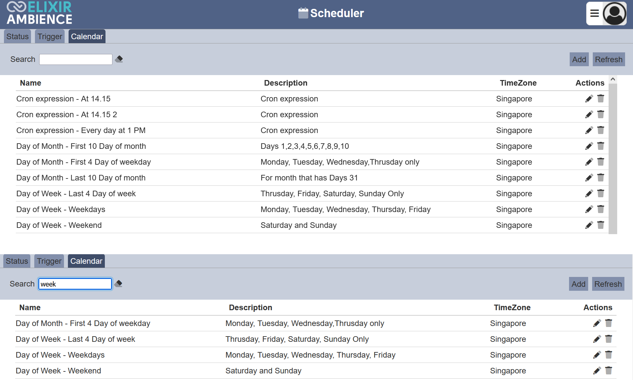Open the user profile avatar
Viewport: 633px width, 380px height.
(615, 14)
